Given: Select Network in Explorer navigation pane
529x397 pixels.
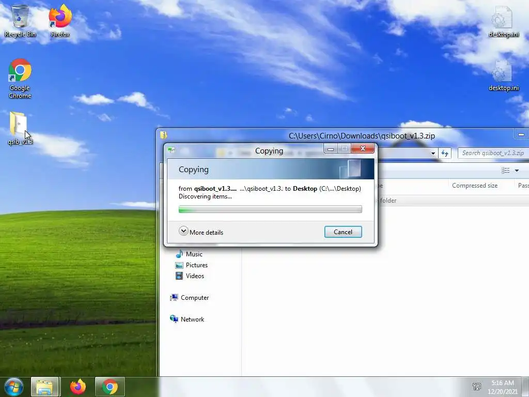Looking at the screenshot, I should (187, 319).
